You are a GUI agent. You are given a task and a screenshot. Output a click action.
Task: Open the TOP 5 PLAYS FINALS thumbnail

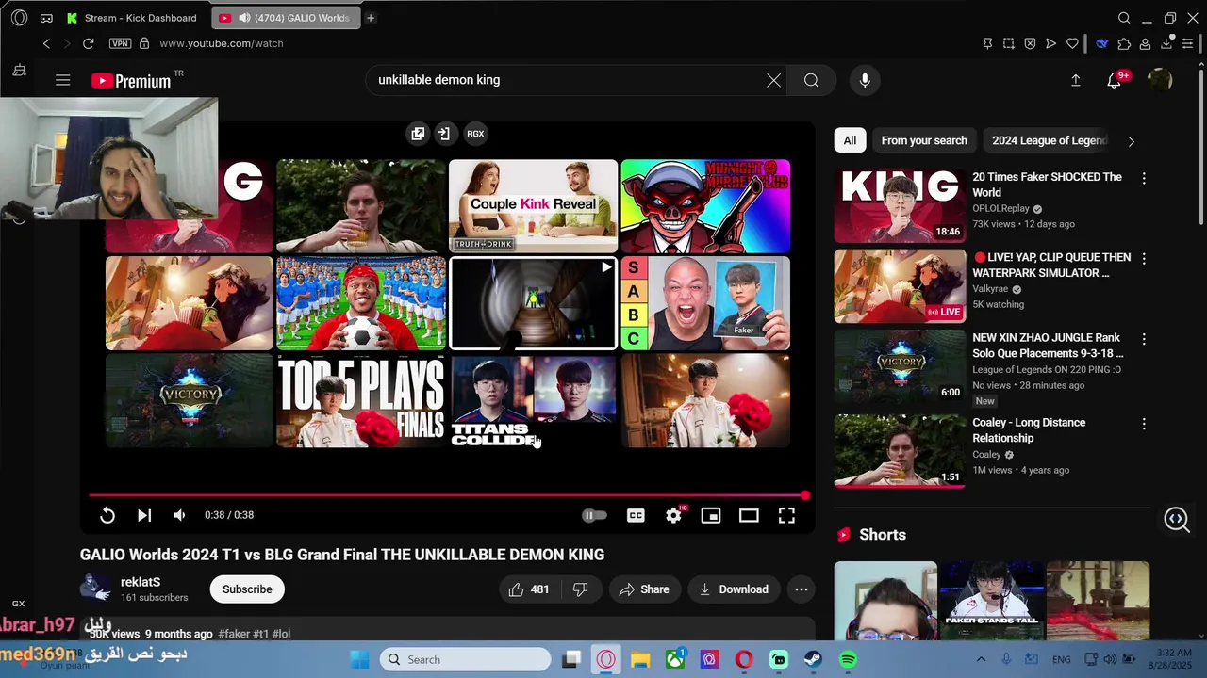[x=361, y=400]
